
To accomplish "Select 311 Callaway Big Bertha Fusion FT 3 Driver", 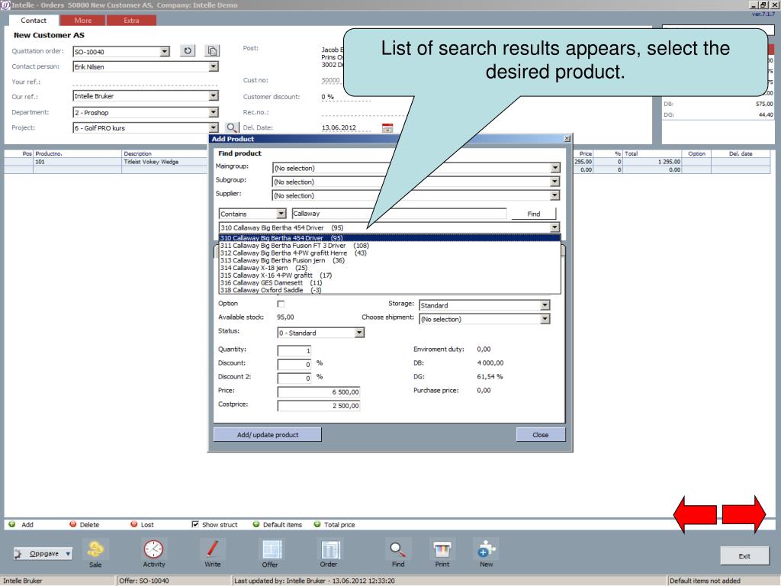I will click(390, 245).
